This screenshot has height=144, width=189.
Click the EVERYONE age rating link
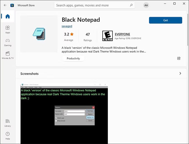(x=122, y=34)
